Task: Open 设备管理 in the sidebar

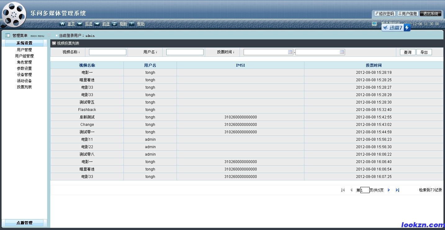Action: (24, 75)
